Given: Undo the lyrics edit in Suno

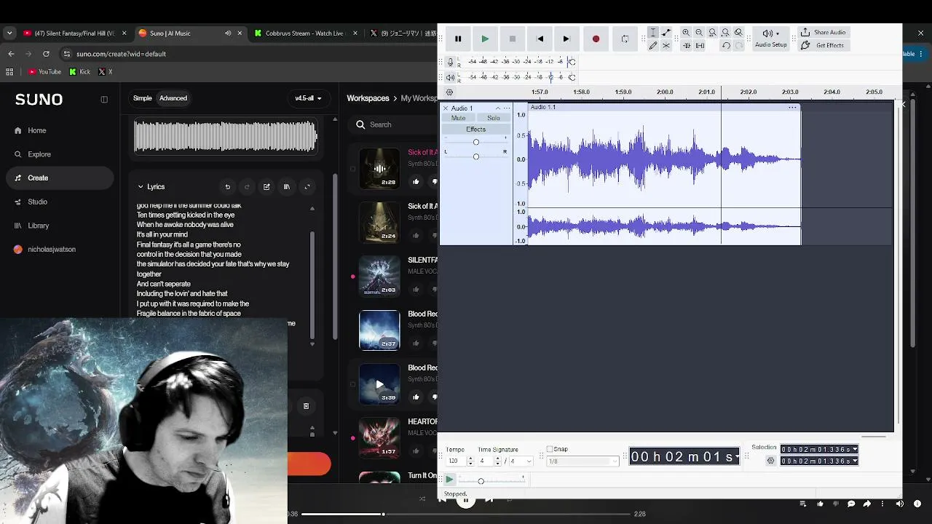Looking at the screenshot, I should click(227, 187).
